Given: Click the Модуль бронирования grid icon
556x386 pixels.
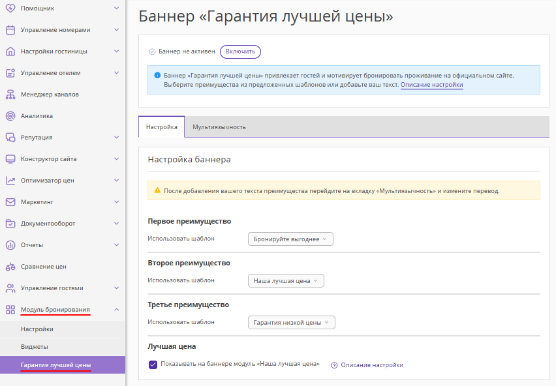Looking at the screenshot, I should tap(10, 310).
